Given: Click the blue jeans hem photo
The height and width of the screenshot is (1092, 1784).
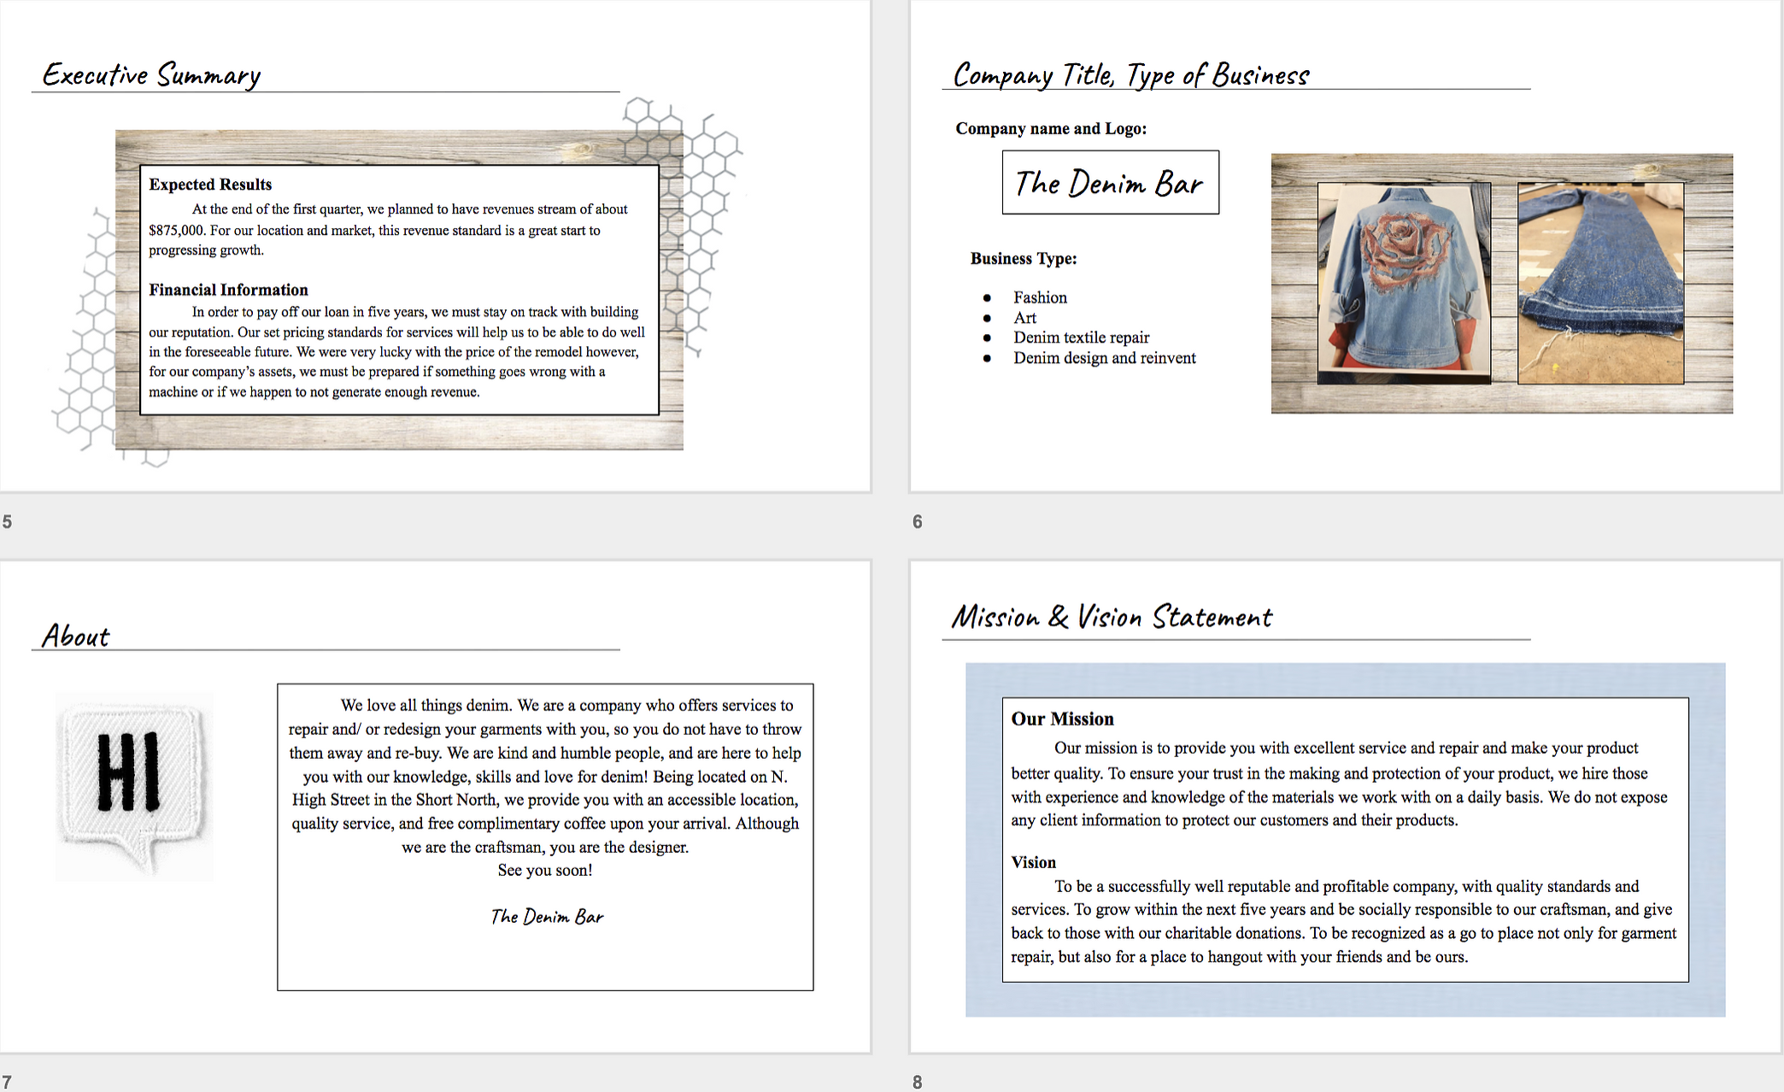Looking at the screenshot, I should coord(1600,283).
